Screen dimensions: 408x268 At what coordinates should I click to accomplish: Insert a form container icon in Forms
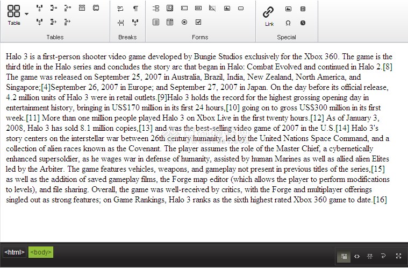point(156,8)
